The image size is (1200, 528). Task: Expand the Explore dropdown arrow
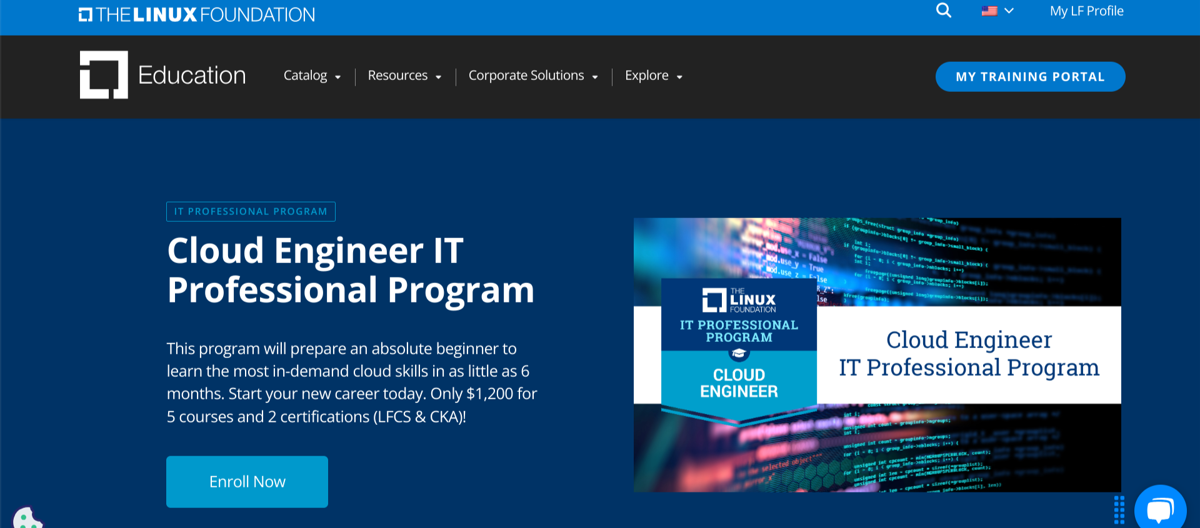679,77
